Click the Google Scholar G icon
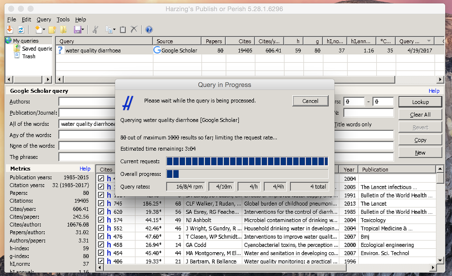The width and height of the screenshot is (452, 276). [157, 50]
